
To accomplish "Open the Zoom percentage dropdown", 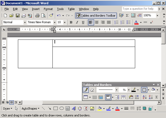I will [157, 16].
